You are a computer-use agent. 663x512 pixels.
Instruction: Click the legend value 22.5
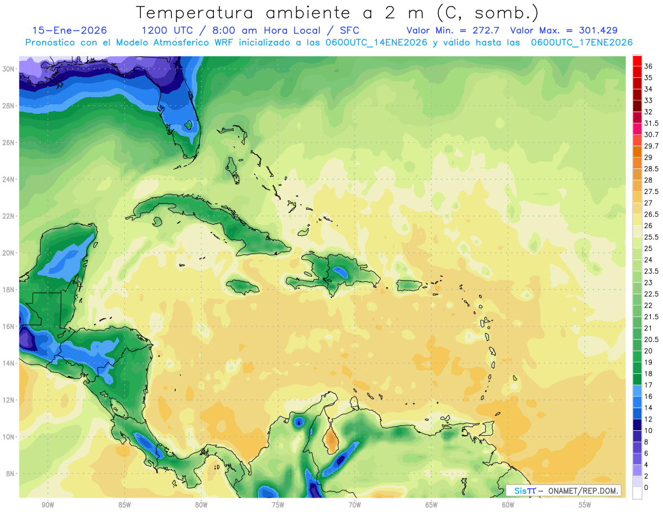click(651, 294)
